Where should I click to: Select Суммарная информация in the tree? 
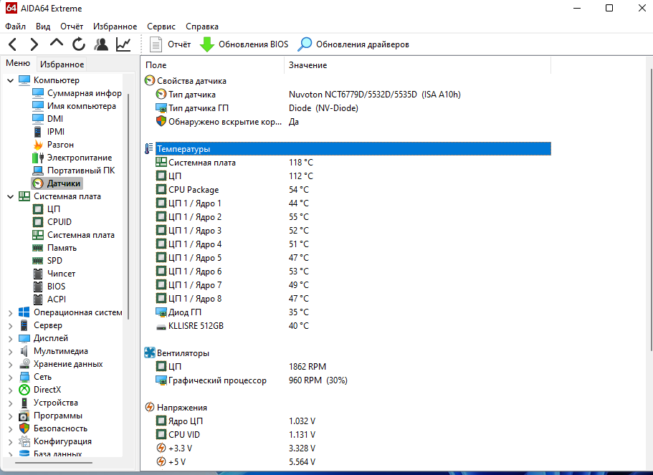(77, 93)
